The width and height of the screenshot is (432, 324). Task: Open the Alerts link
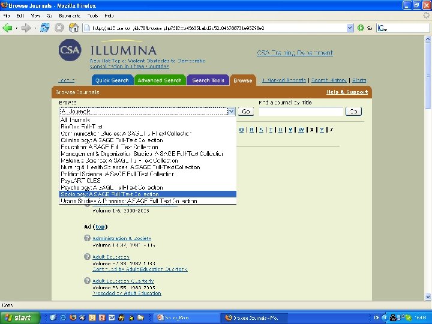pyautogui.click(x=359, y=80)
